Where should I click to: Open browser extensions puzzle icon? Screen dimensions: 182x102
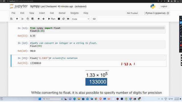[168, 1]
